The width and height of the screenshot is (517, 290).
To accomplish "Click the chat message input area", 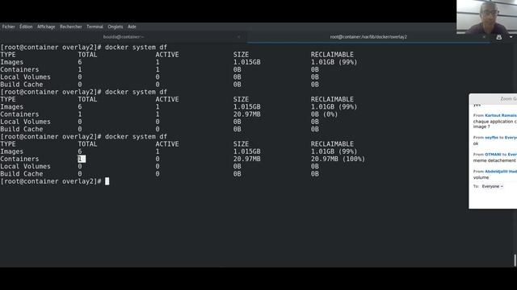I will point(494,199).
